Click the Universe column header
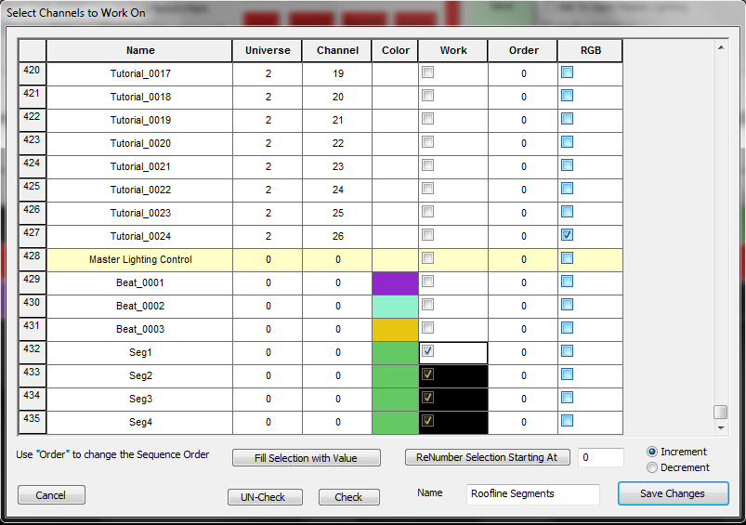This screenshot has height=525, width=746. (x=268, y=50)
